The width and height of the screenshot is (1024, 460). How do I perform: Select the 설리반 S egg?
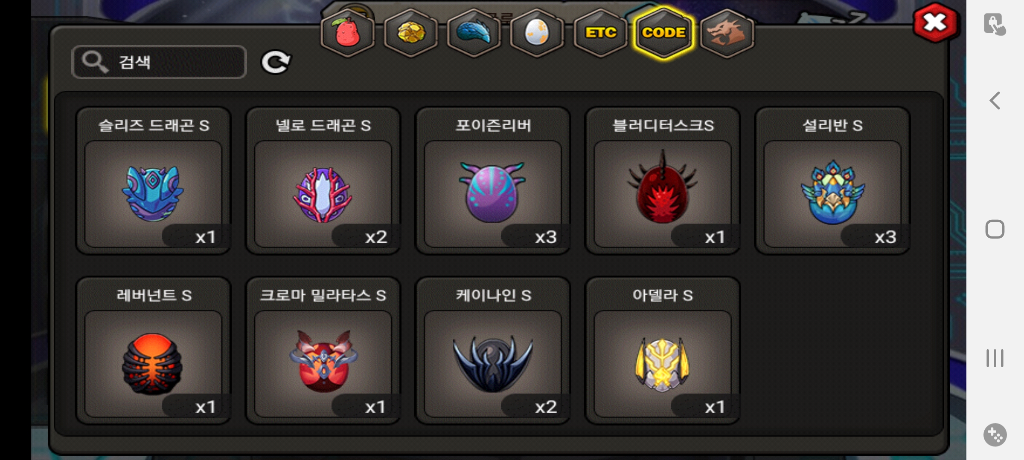832,181
